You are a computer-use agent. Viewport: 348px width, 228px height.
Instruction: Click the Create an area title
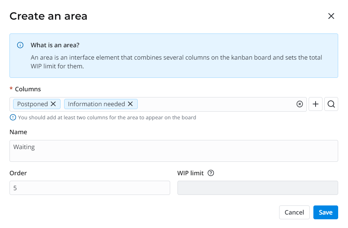(x=48, y=16)
